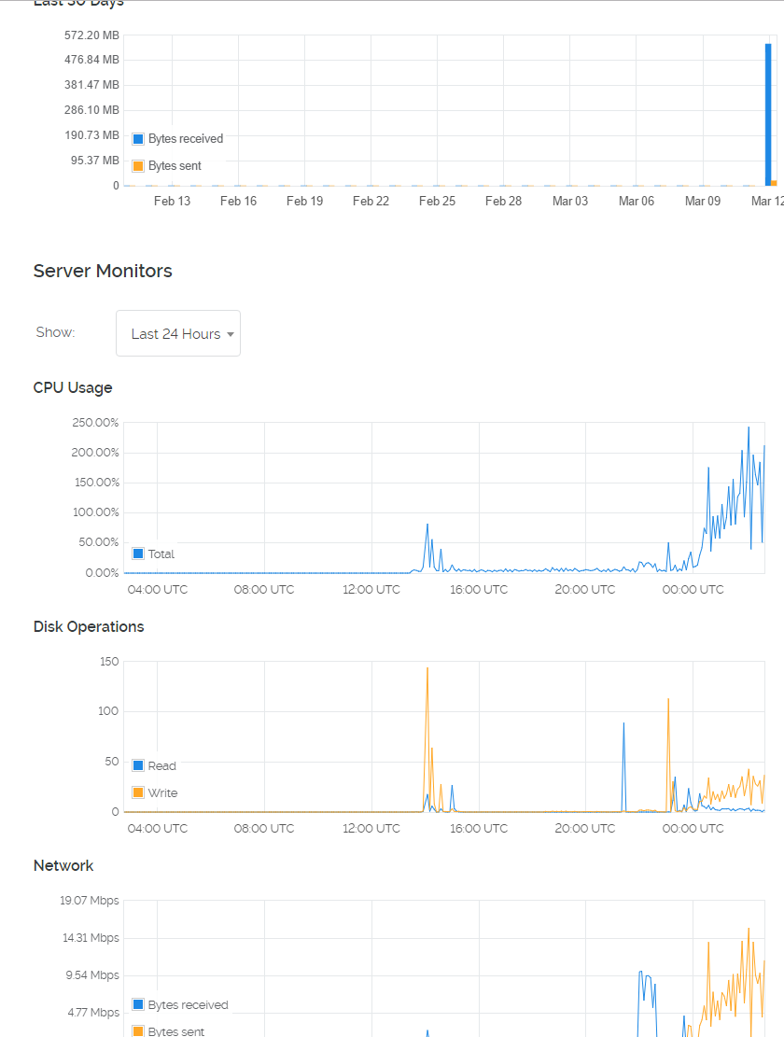Toggle the Write legend in Disk Operations
The width and height of the screenshot is (784, 1037).
click(x=155, y=793)
